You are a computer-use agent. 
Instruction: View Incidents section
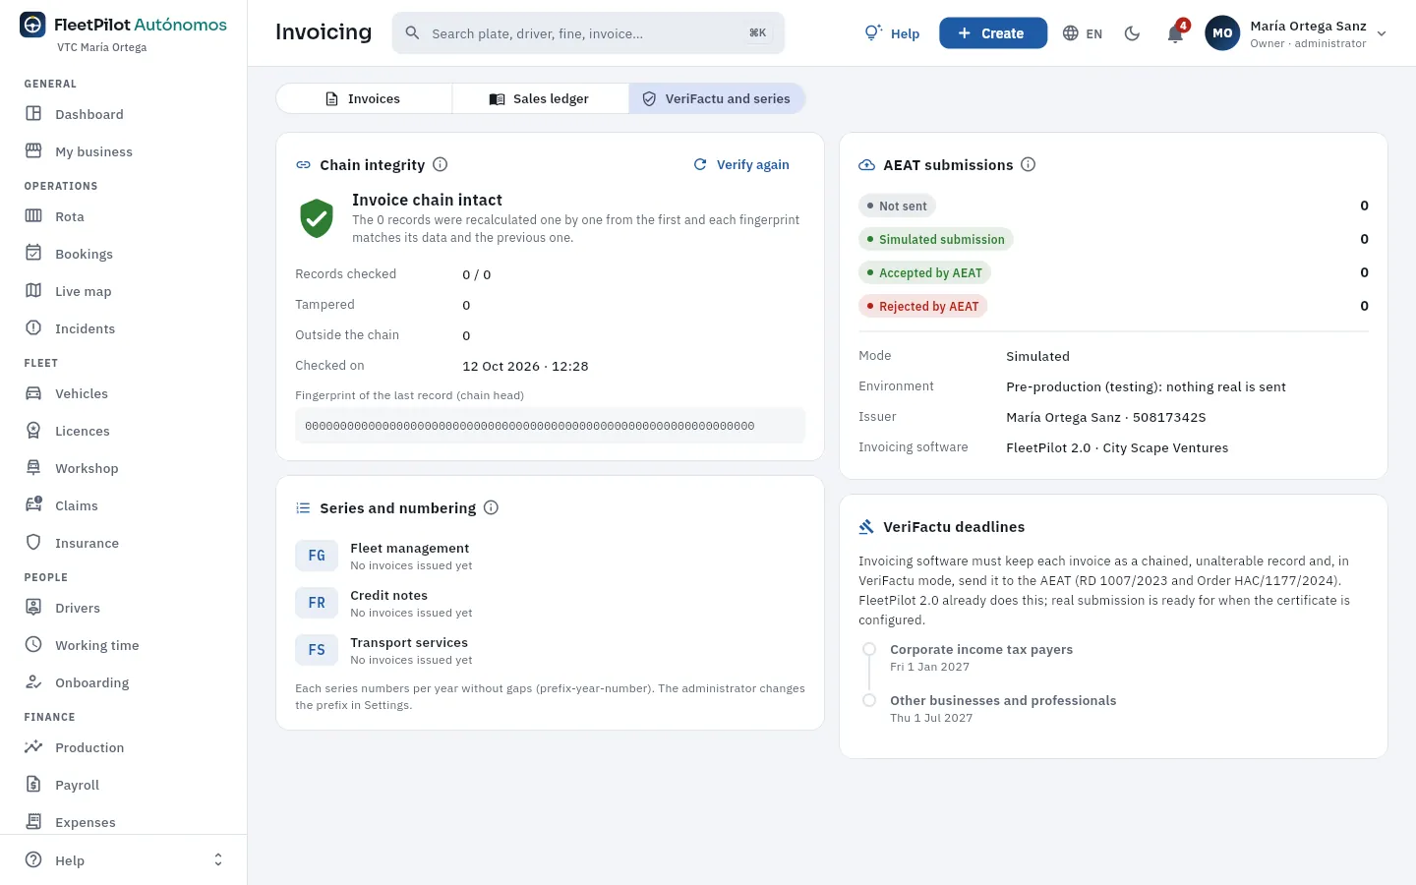(123, 328)
